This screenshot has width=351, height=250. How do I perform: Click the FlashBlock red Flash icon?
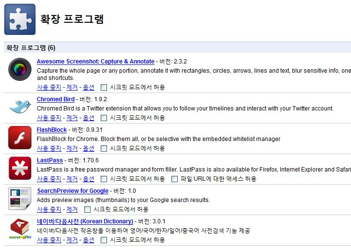pos(20,138)
